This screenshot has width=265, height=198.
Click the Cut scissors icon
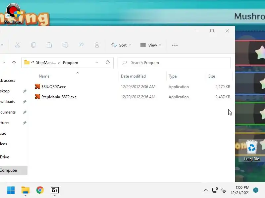coord(18,45)
